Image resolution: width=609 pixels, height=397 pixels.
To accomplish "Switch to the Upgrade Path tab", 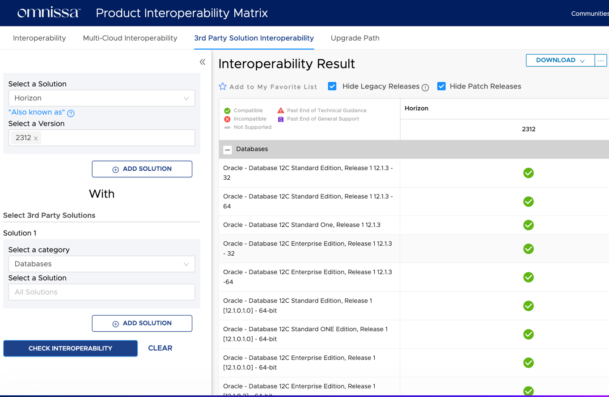I will (x=355, y=38).
